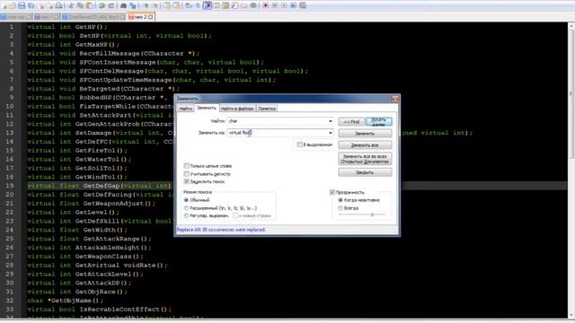
Task: Close the 'new 2' tab via its X
Action: [x=150, y=17]
